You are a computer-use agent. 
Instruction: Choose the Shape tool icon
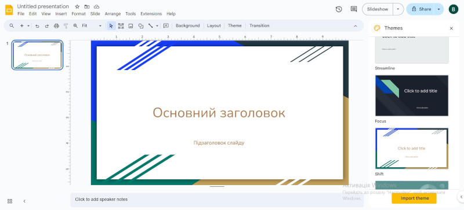(141, 26)
